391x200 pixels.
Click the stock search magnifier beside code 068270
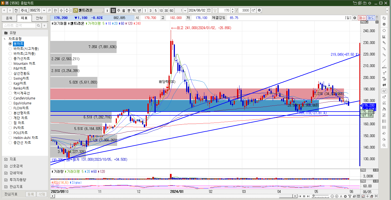pyautogui.click(x=49, y=10)
